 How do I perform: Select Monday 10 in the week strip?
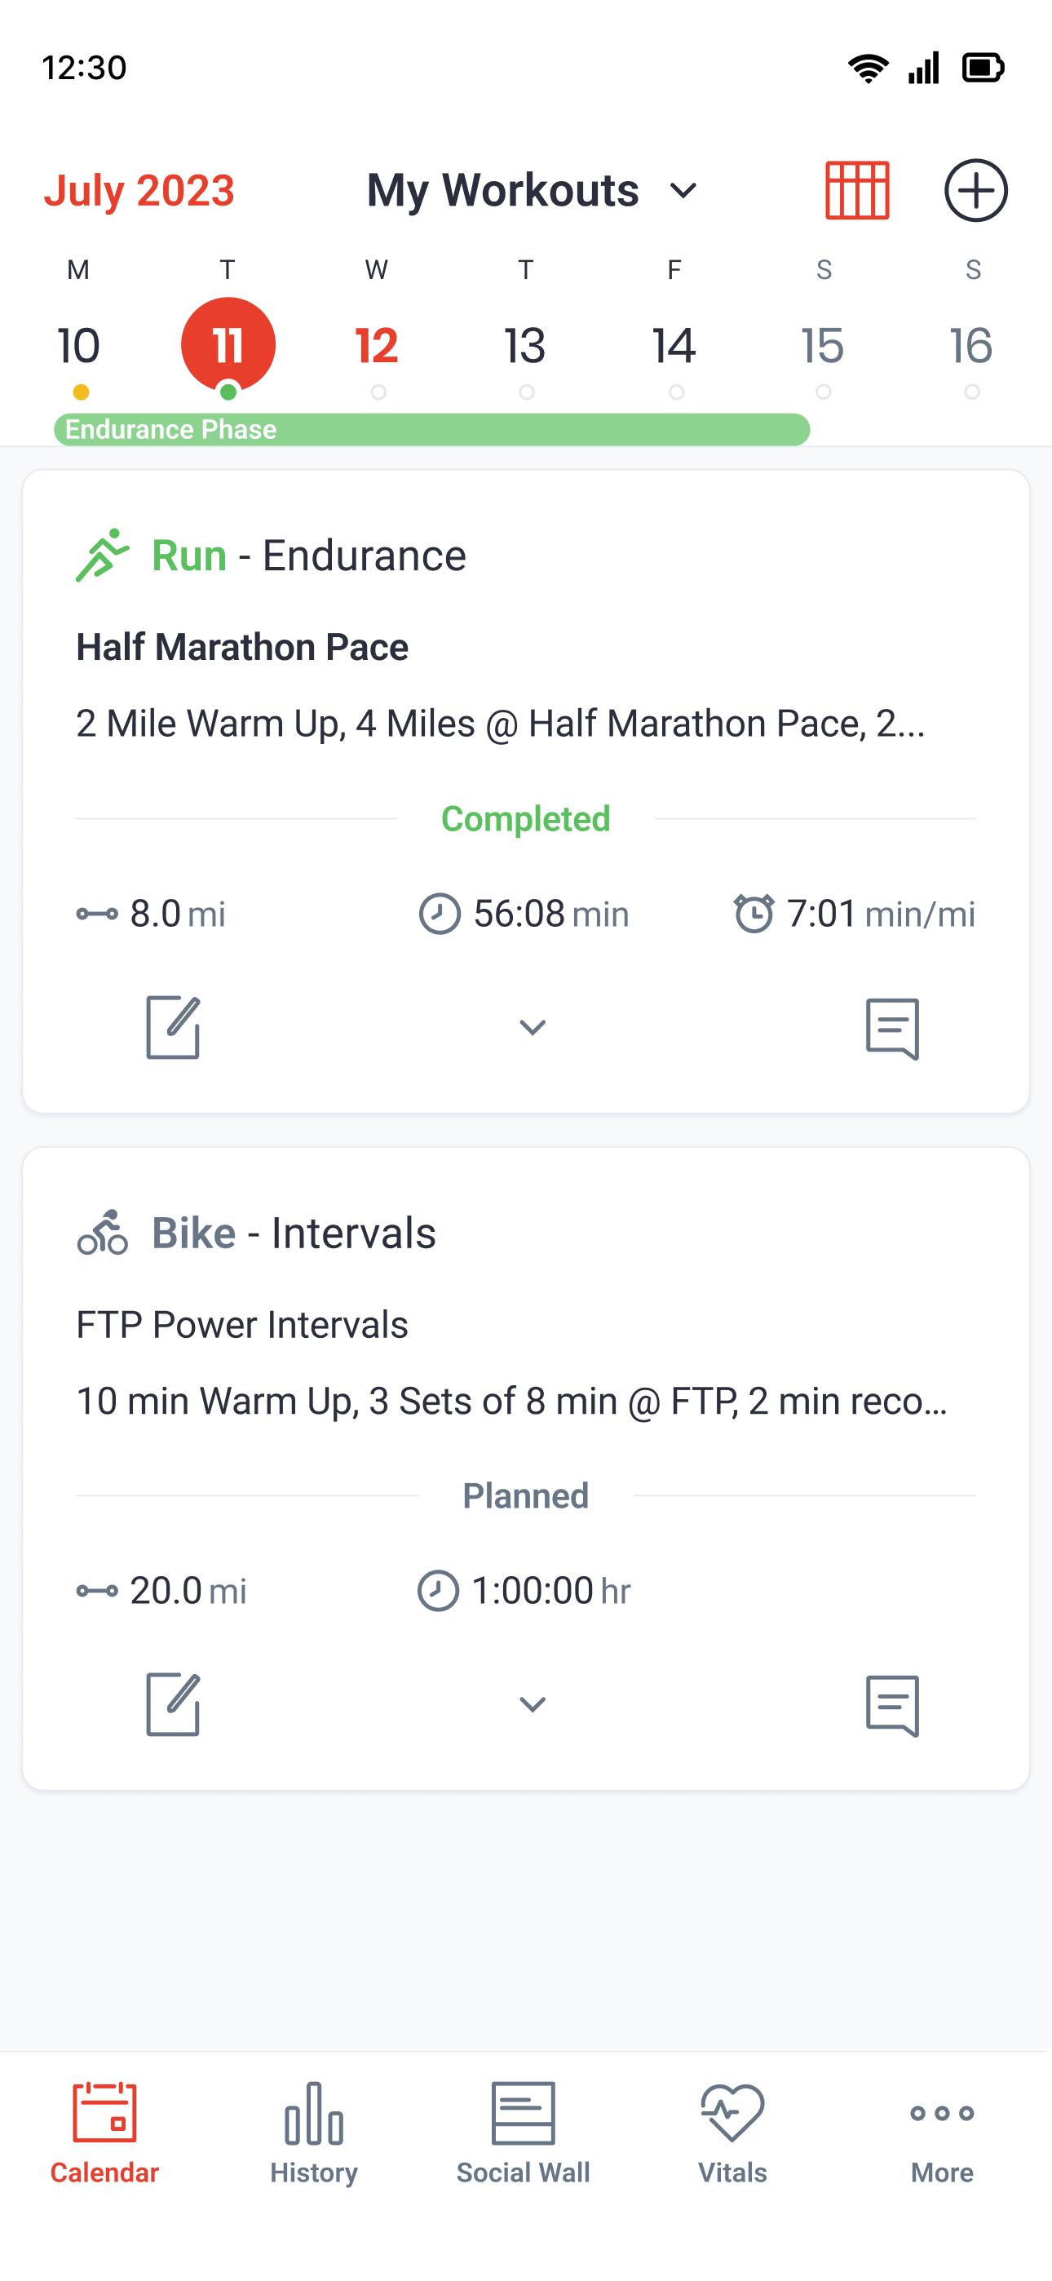tap(79, 345)
